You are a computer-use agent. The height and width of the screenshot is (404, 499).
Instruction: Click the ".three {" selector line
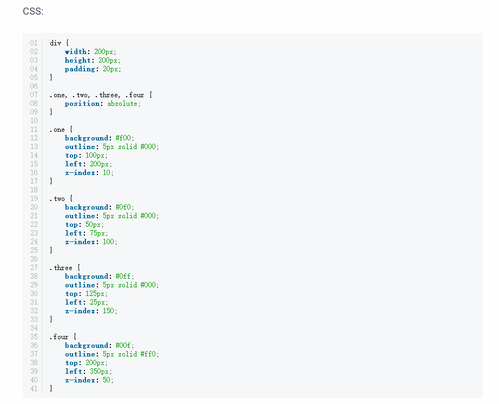pos(65,268)
